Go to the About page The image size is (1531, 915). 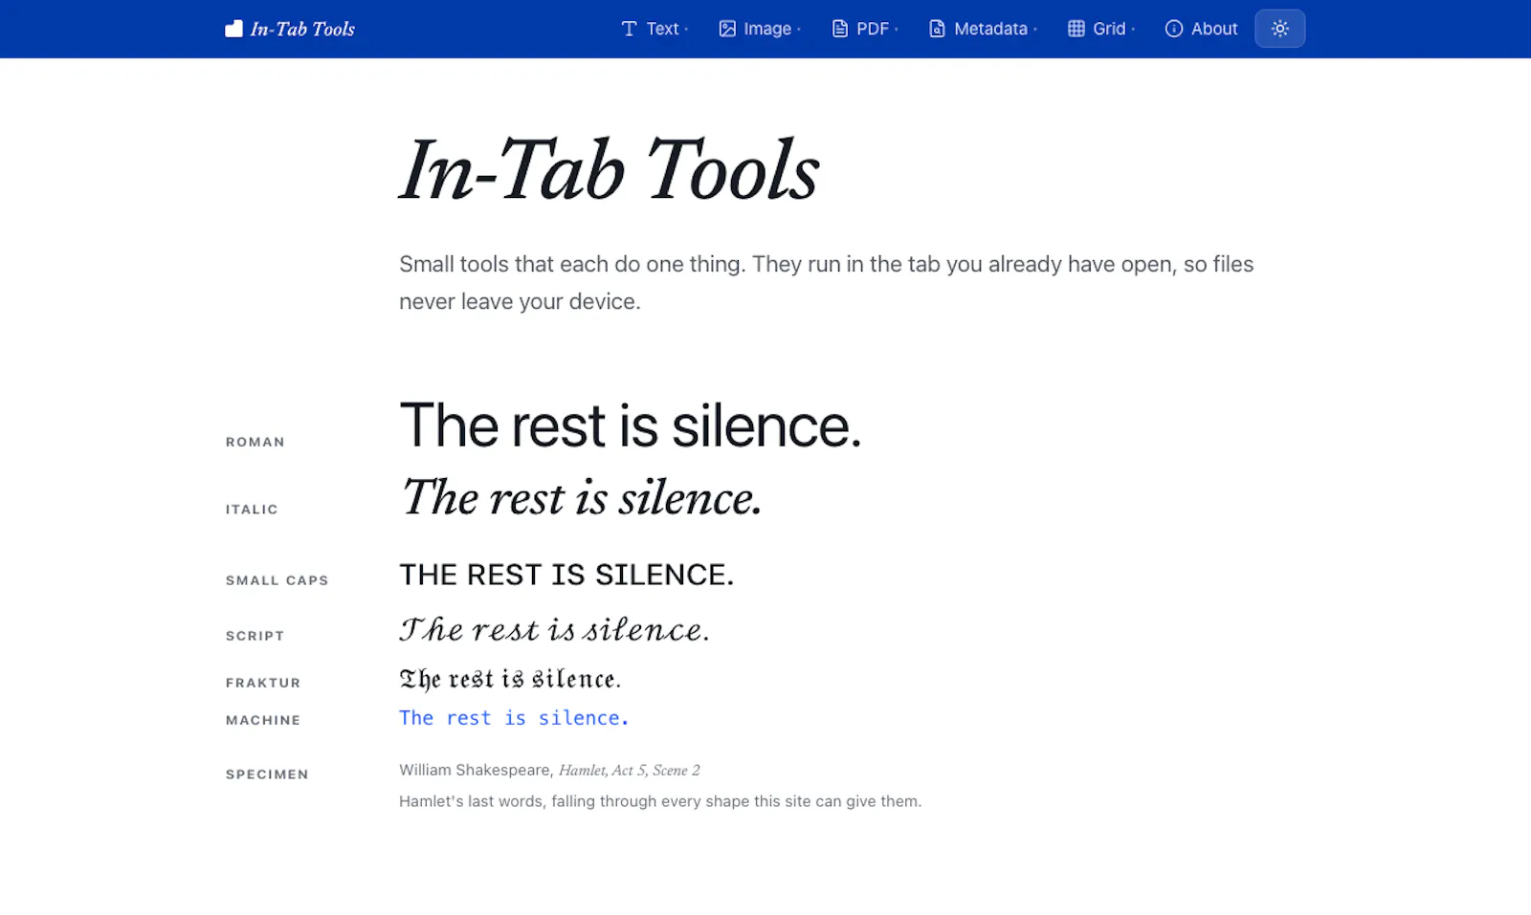pos(1201,29)
